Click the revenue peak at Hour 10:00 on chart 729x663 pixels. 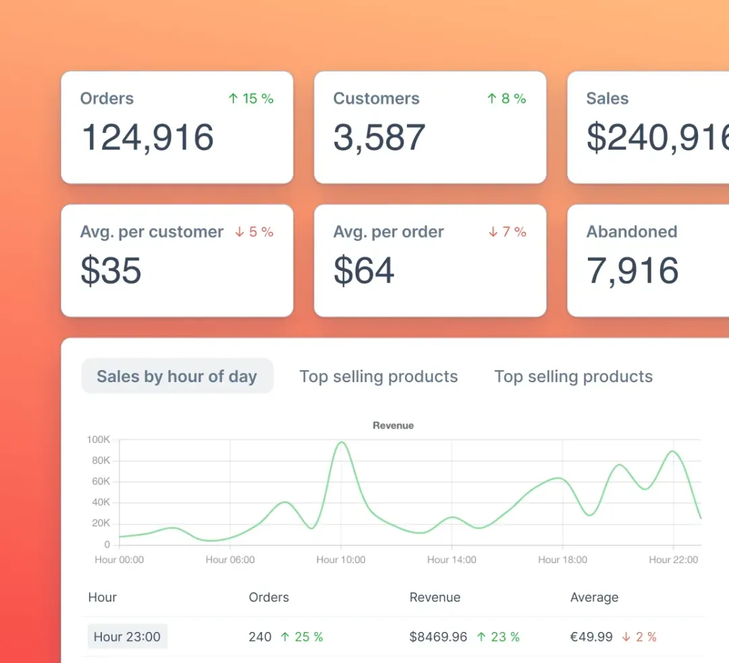341,442
